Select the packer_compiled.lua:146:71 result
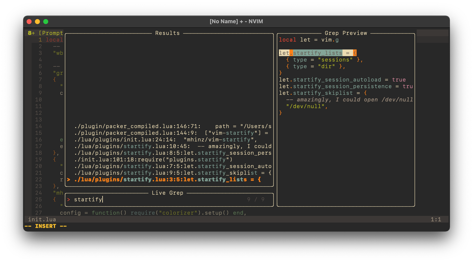 point(173,126)
